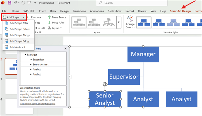
Task: Open the Add Shape dropdown arrow
Action: click(x=23, y=17)
